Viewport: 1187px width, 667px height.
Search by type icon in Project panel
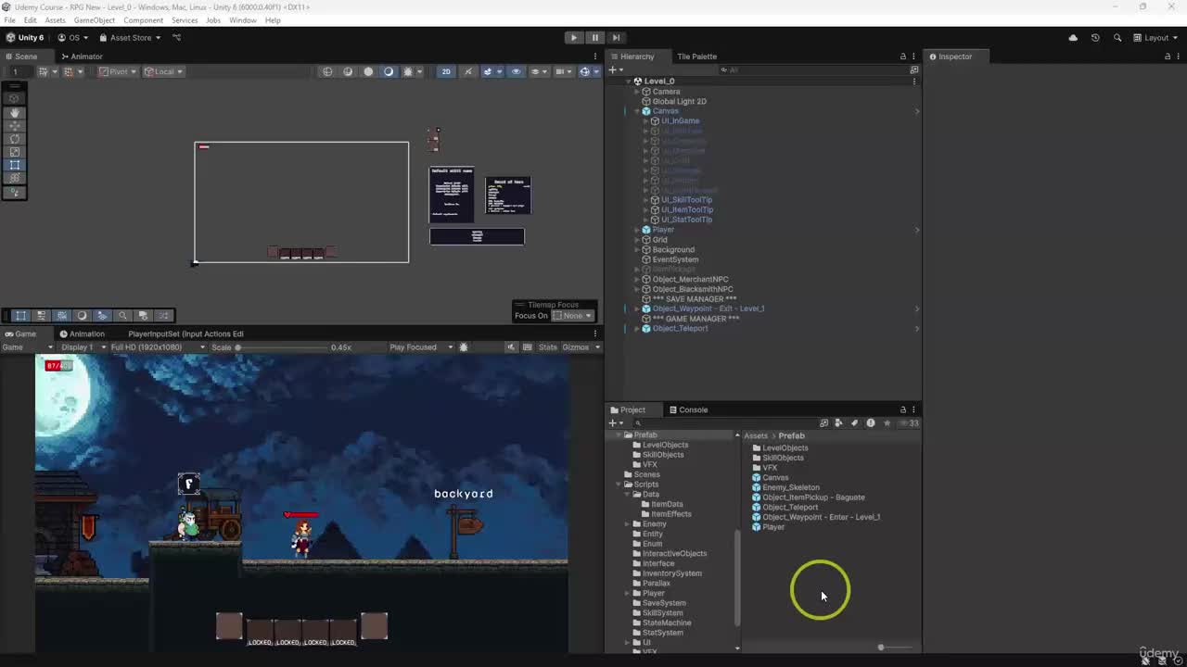click(838, 423)
